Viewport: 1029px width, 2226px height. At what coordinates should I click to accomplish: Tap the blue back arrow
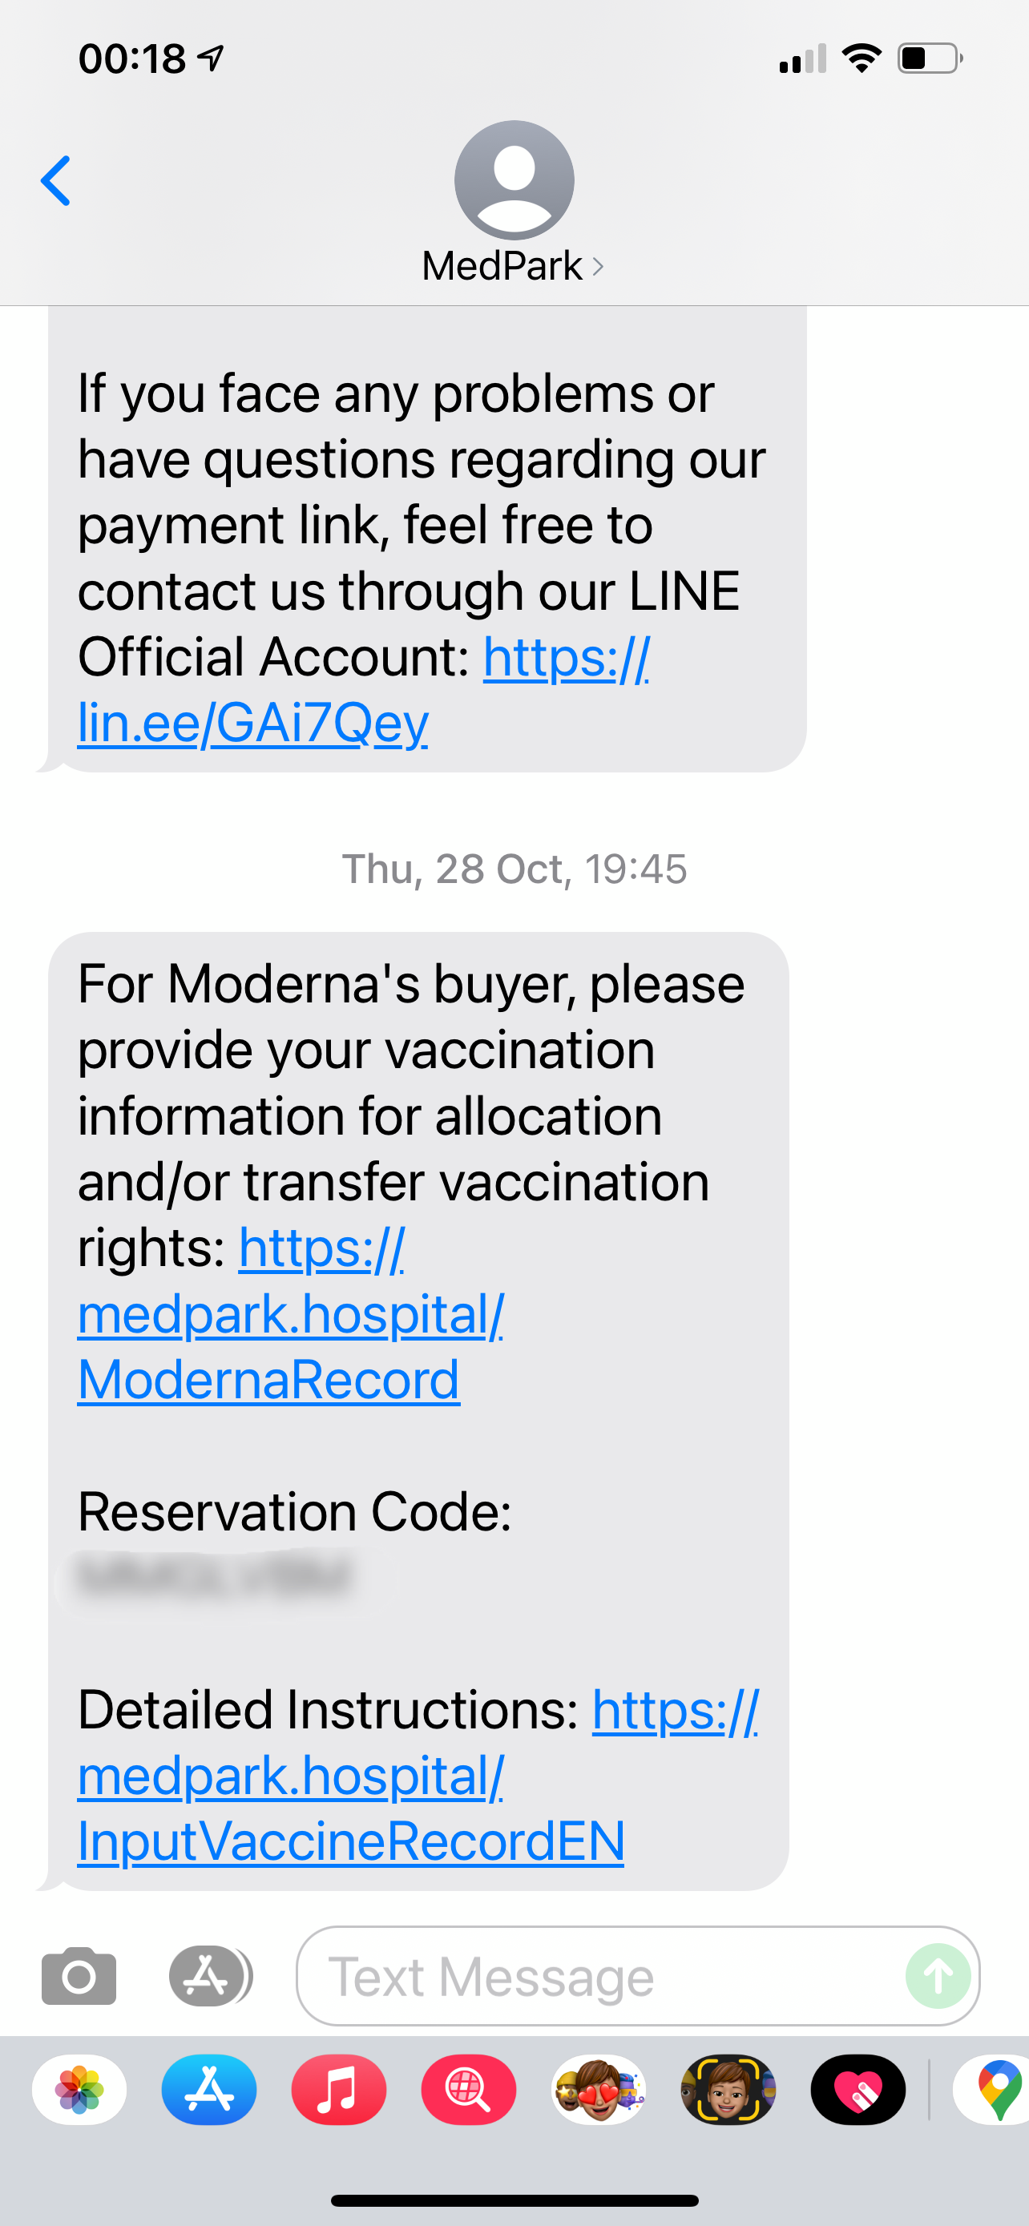(55, 180)
